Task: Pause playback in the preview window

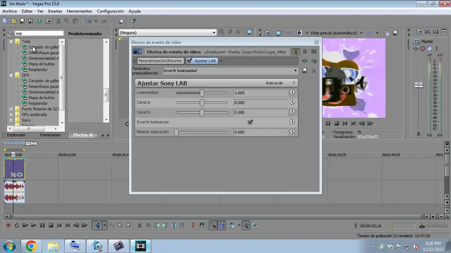Action: point(328,123)
